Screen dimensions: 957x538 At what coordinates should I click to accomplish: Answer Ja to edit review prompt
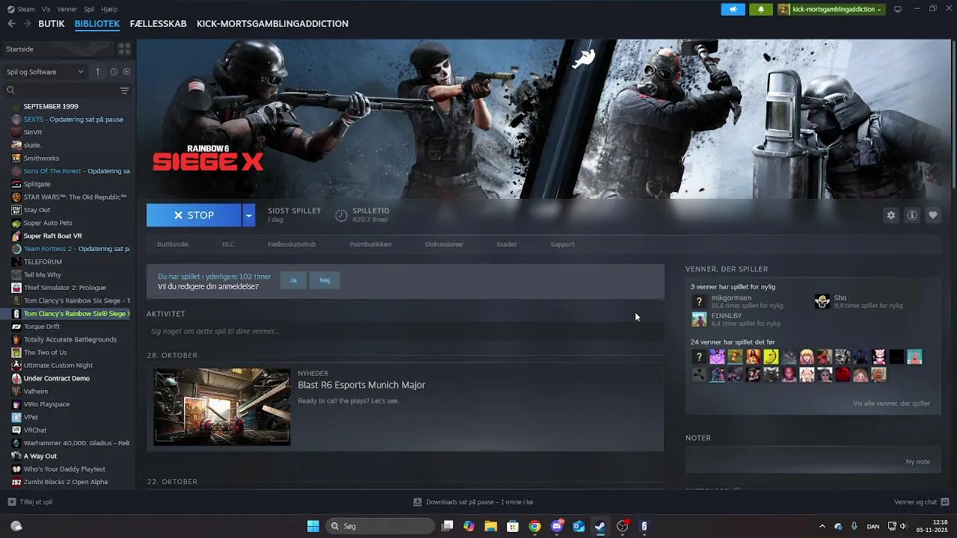click(x=293, y=280)
